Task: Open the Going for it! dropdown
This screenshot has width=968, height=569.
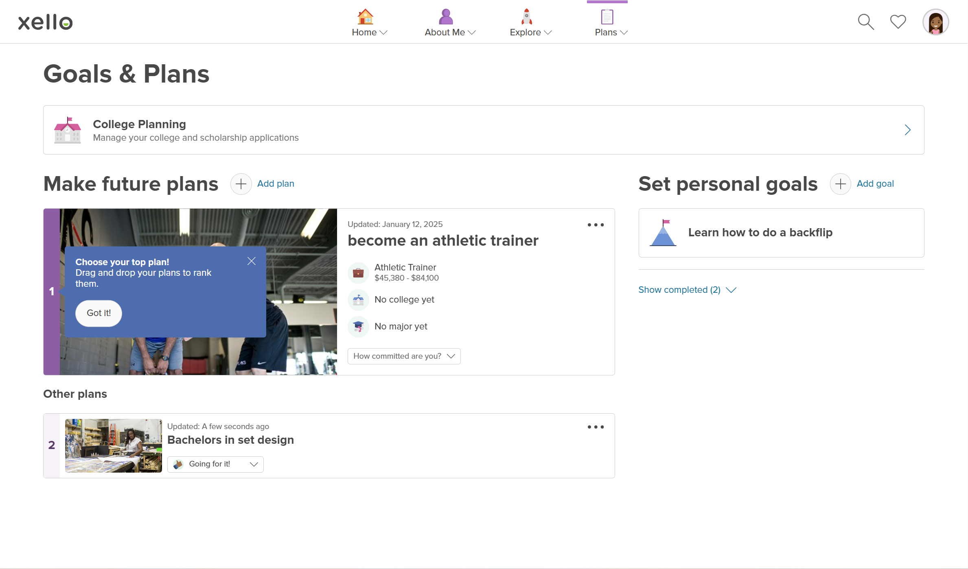Action: tap(215, 464)
